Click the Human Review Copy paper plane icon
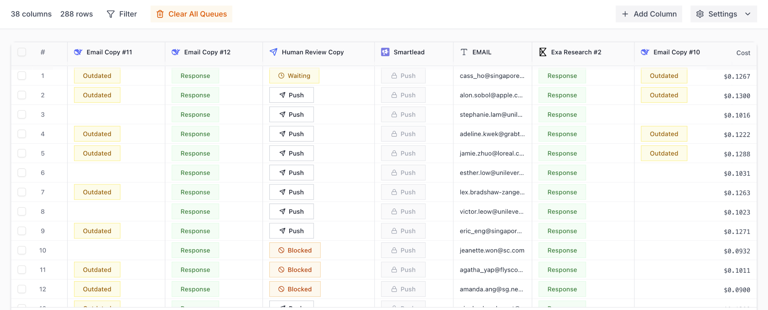Screen dimensions: 768x310 pos(273,52)
